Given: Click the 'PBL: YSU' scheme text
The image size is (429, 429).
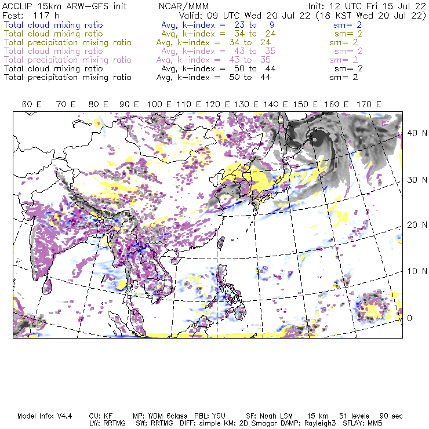Looking at the screenshot, I should click(210, 416).
